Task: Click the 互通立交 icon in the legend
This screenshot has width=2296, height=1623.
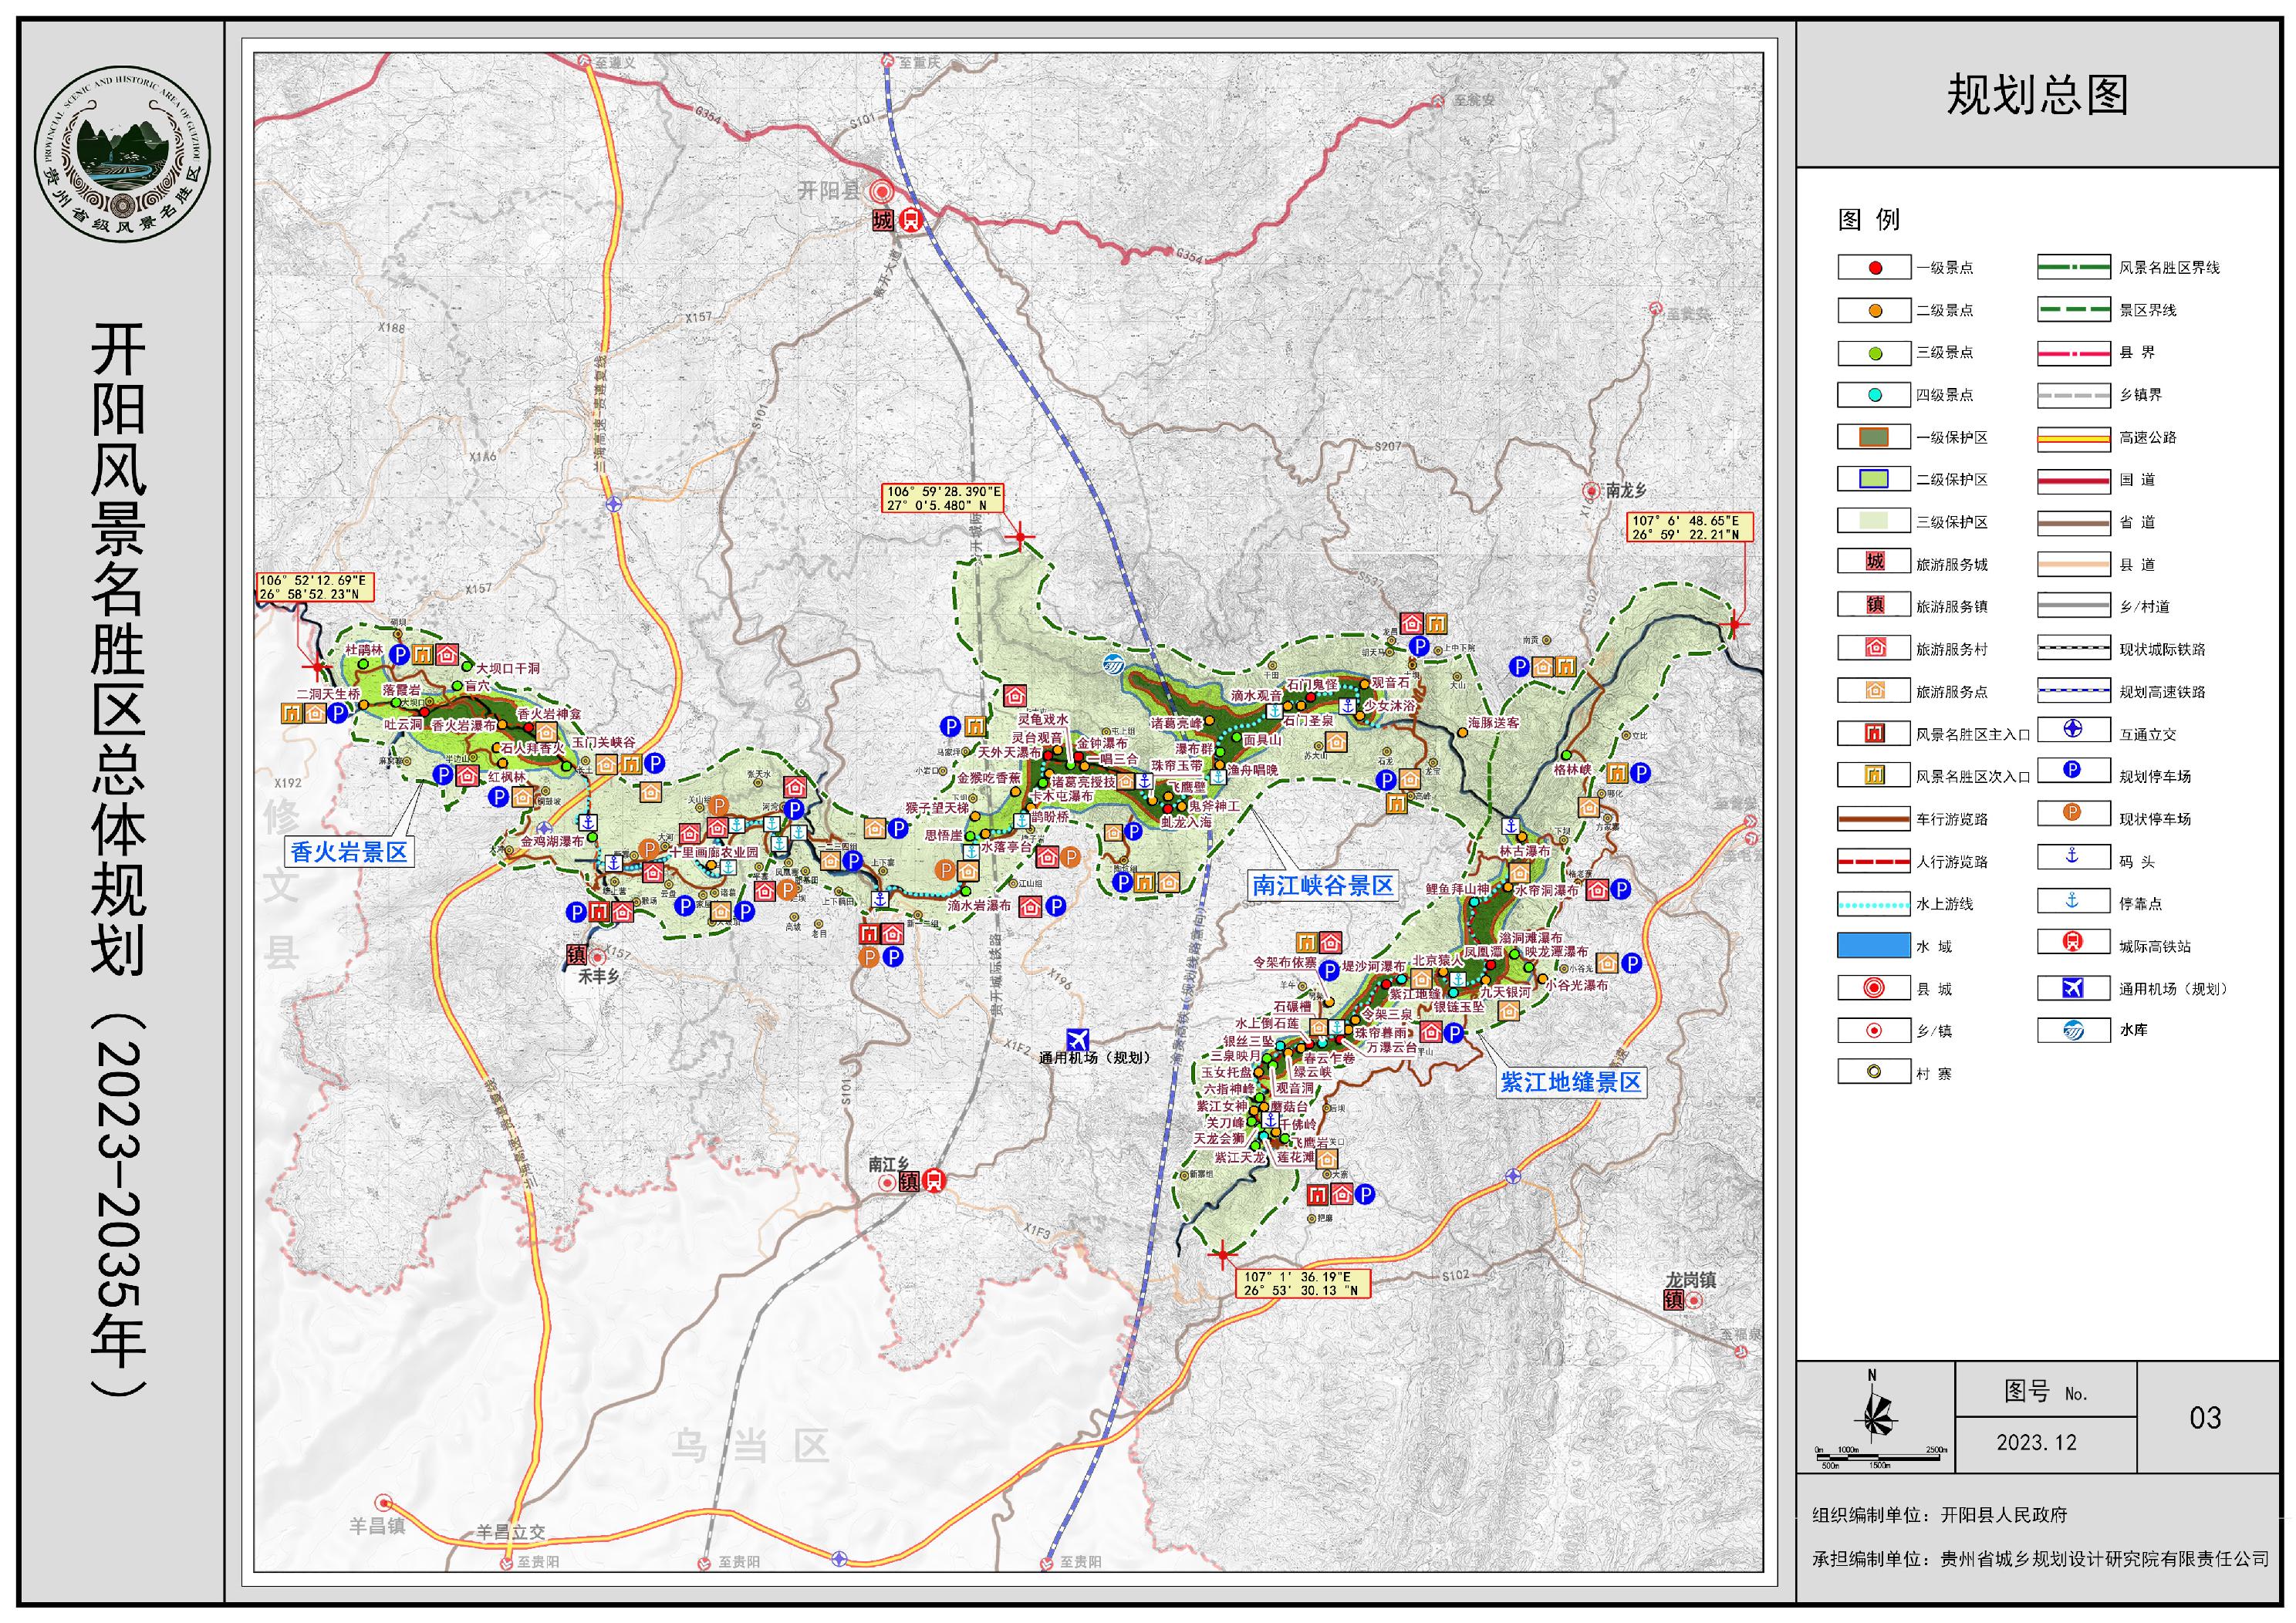Action: click(x=2072, y=729)
